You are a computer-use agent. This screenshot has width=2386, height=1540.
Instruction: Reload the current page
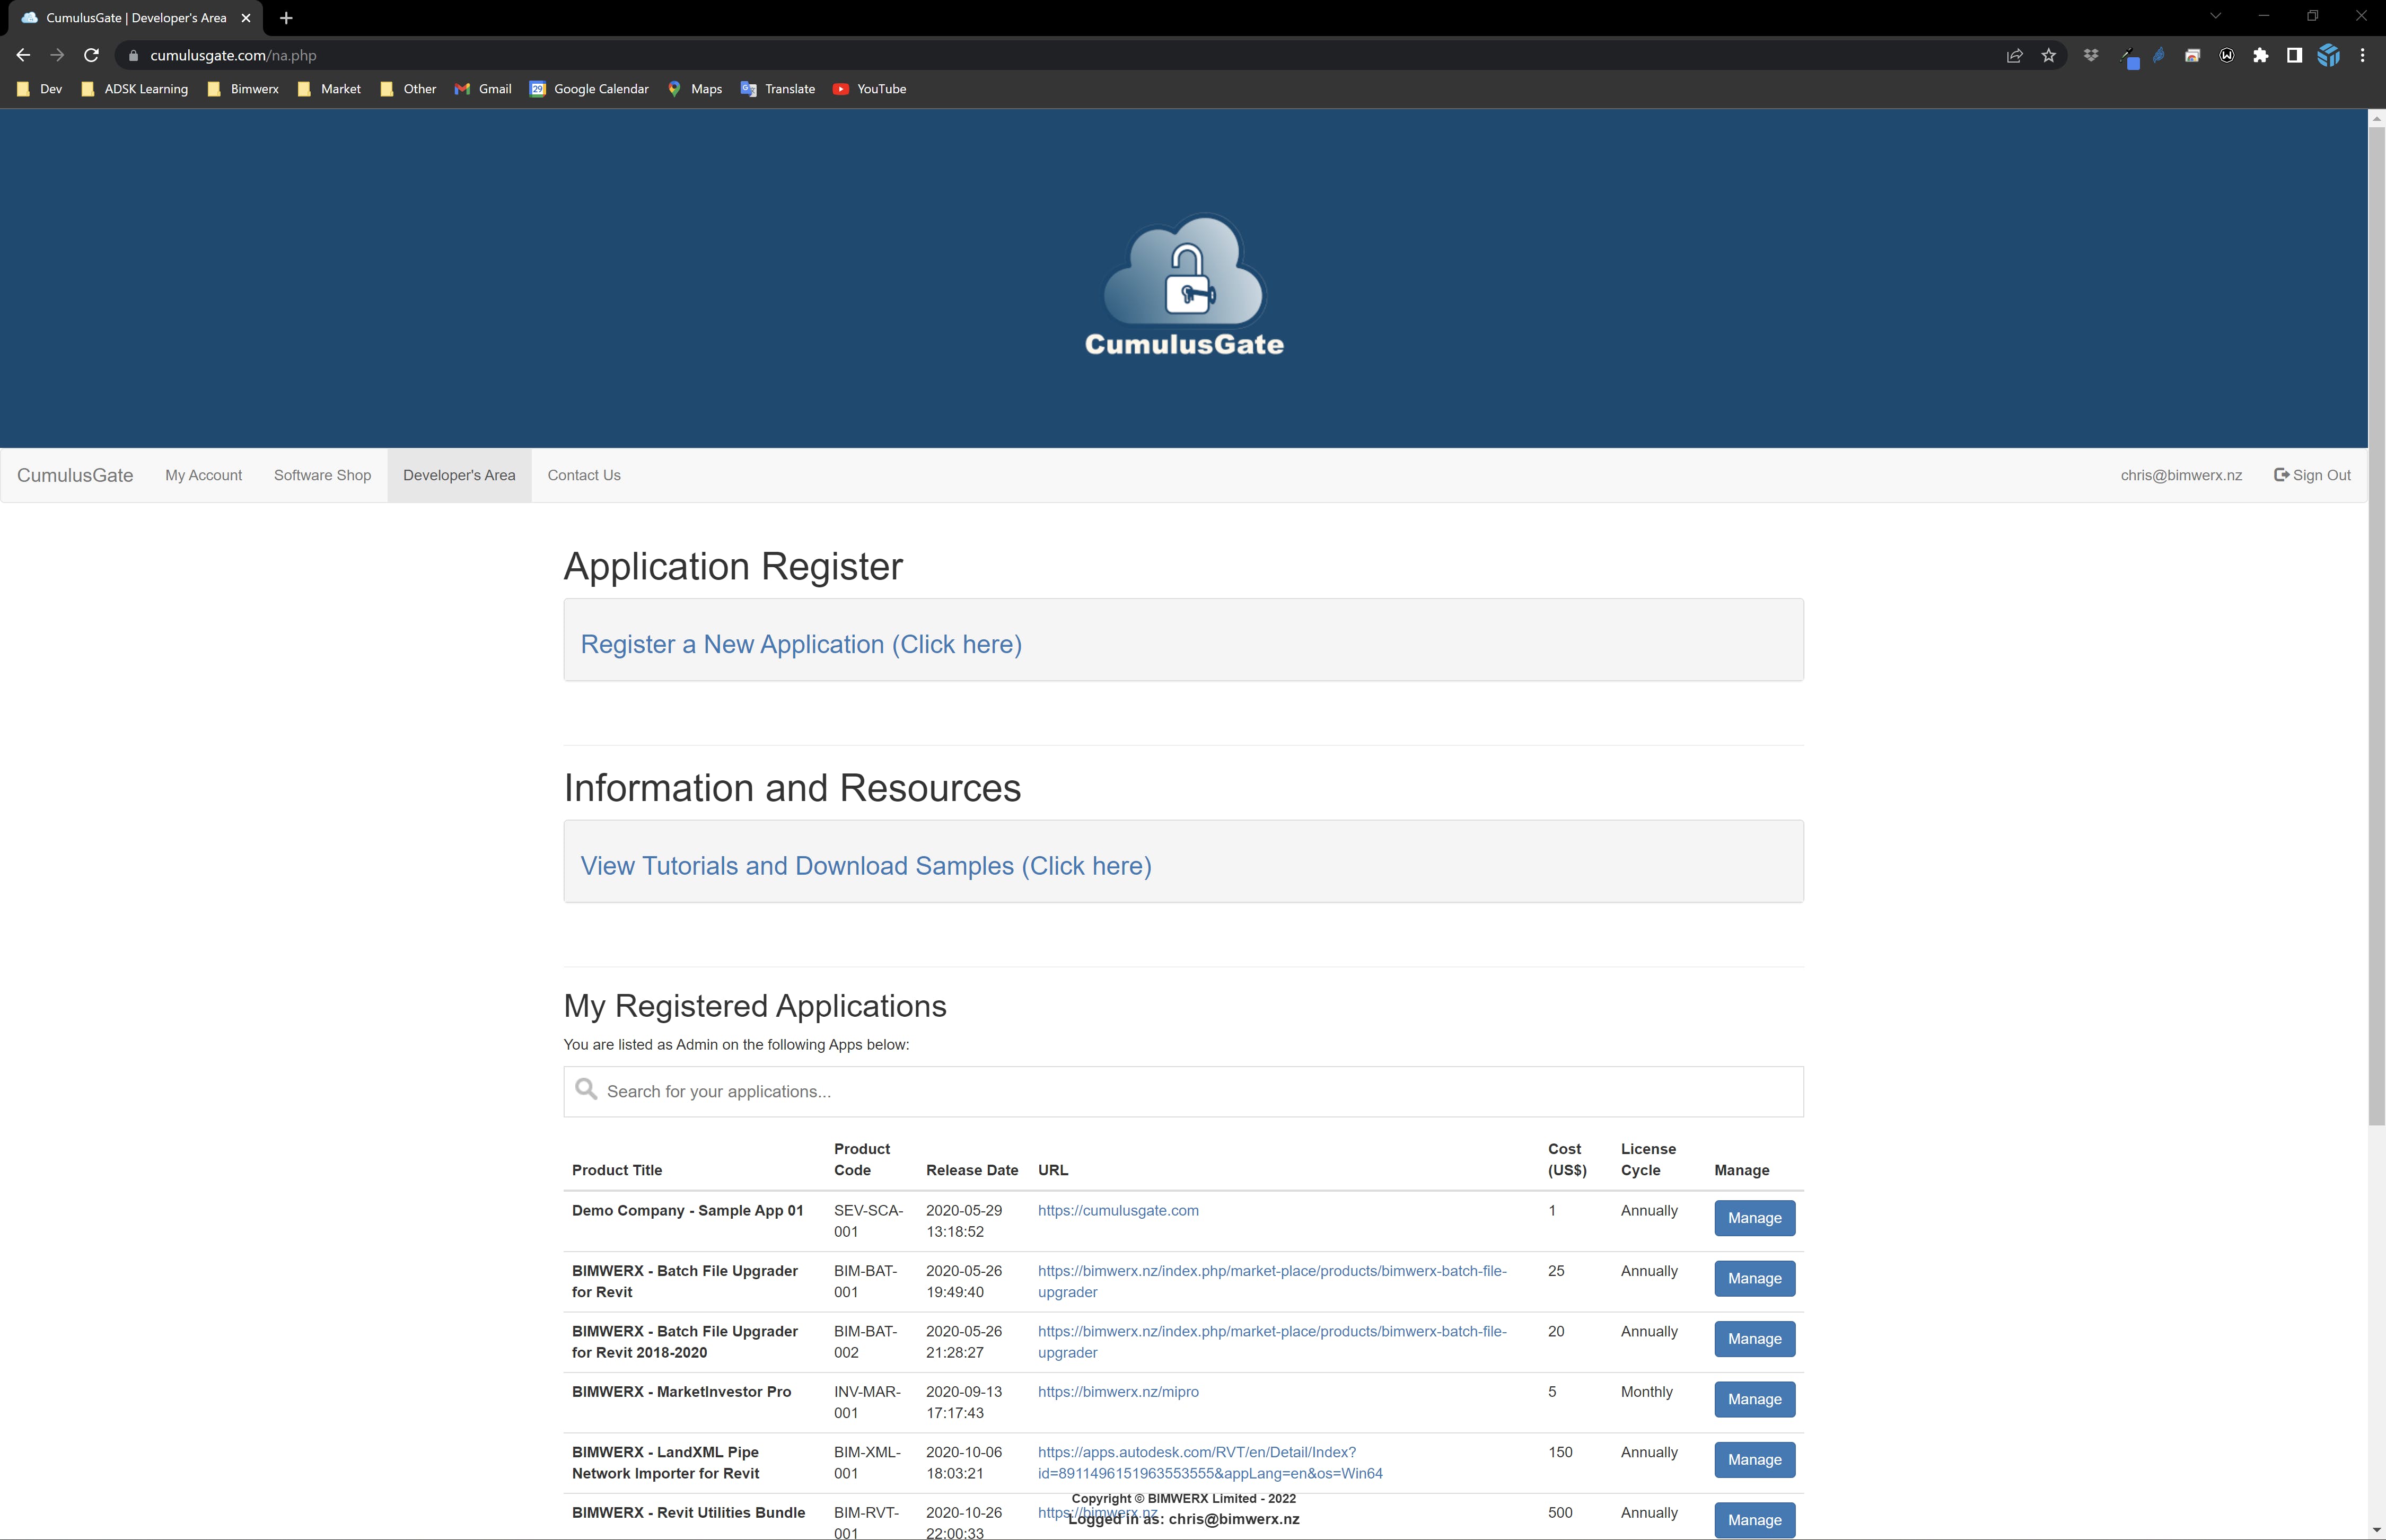(x=91, y=56)
